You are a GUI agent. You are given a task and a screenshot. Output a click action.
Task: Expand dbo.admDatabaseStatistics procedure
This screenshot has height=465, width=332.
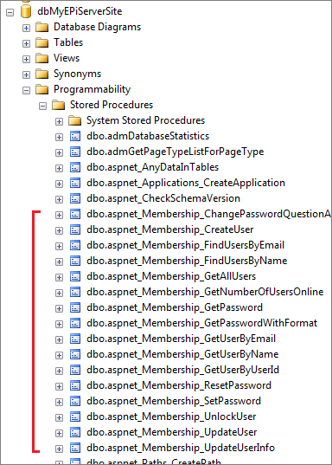59,137
